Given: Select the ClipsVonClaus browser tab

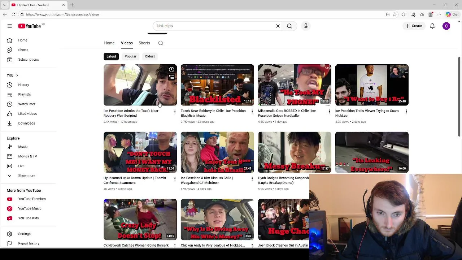Looking at the screenshot, I should [38, 5].
